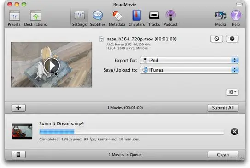This screenshot has width=250, height=168.
Task: Click the Summit Dreams.mp4 title text
Action: click(62, 123)
